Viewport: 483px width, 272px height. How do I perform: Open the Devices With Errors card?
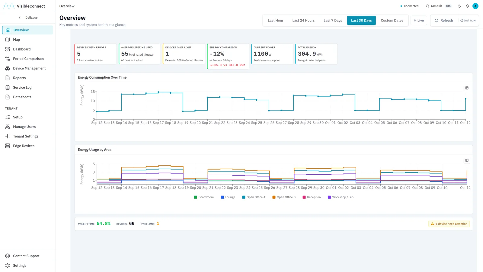pyautogui.click(x=95, y=54)
